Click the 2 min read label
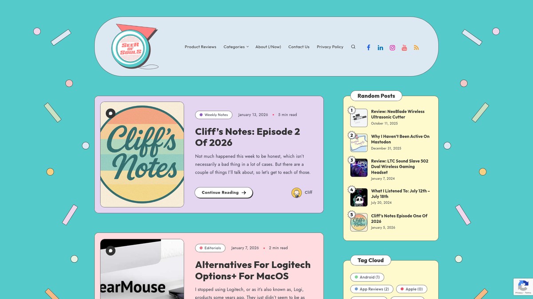533x299 pixels. 278,248
